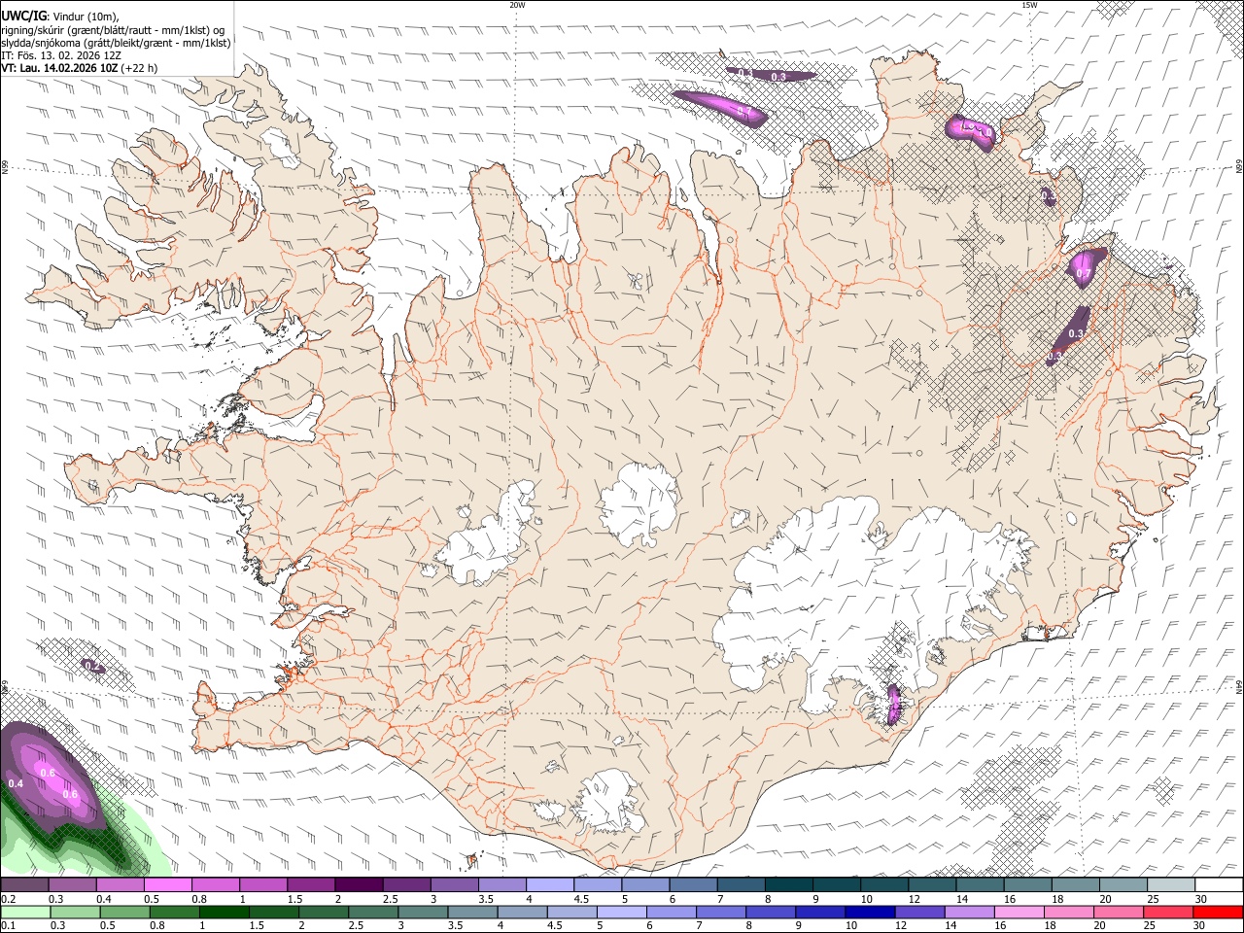Select the bottom-row legend swatch between 0.3 and 0.5
The width and height of the screenshot is (1244, 933).
(75, 912)
